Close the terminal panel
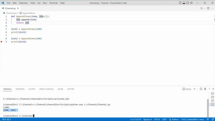The width and height of the screenshot is (215, 121). pos(213,89)
